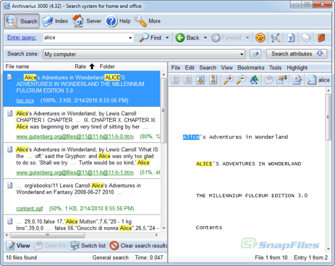Click the Back button
The image size is (335, 266).
click(187, 37)
